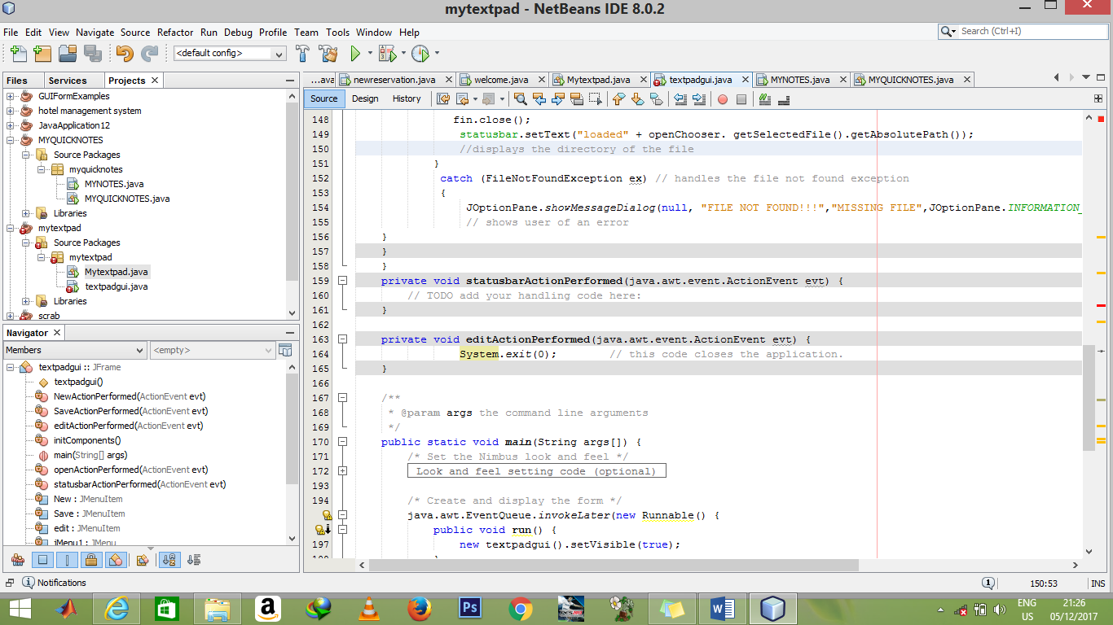Click the editor horizontal scrollbar
This screenshot has height=625, width=1113.
(x=614, y=565)
